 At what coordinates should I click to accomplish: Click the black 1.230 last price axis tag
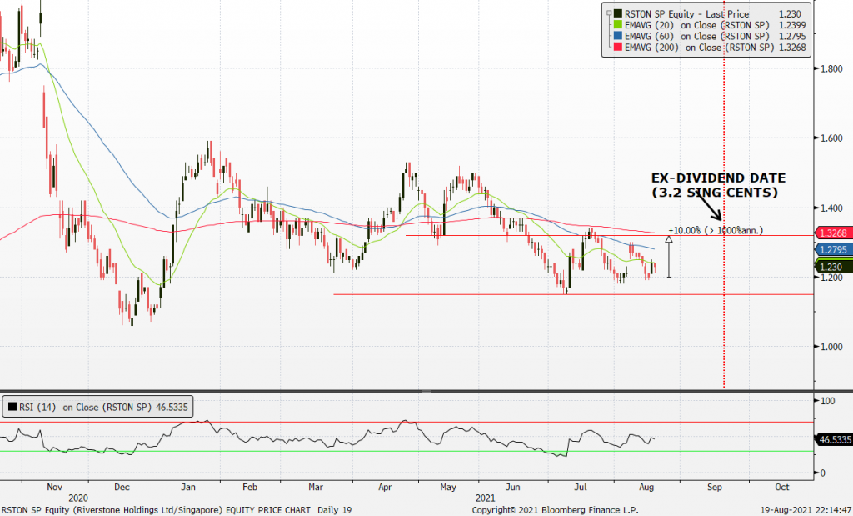click(832, 266)
